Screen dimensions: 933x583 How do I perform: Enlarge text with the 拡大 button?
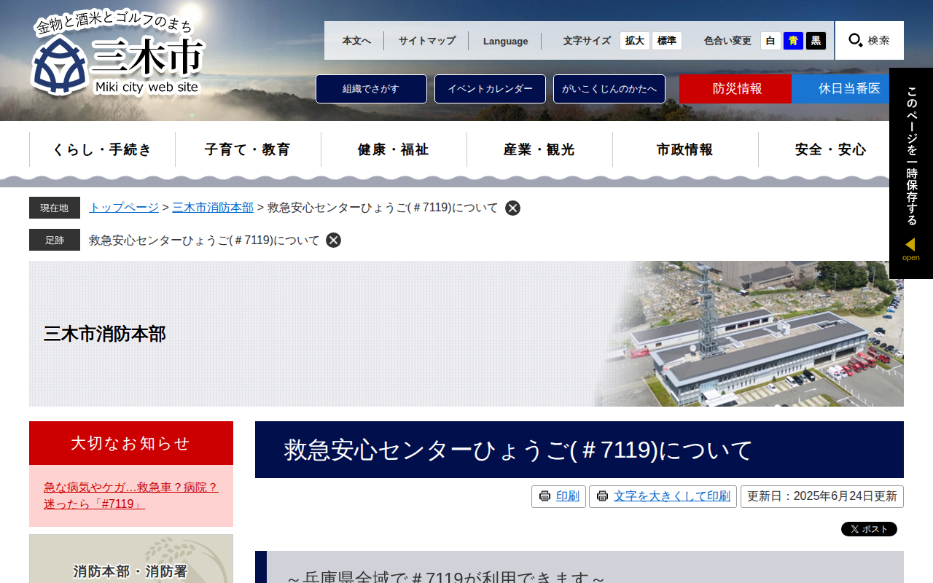(x=635, y=41)
